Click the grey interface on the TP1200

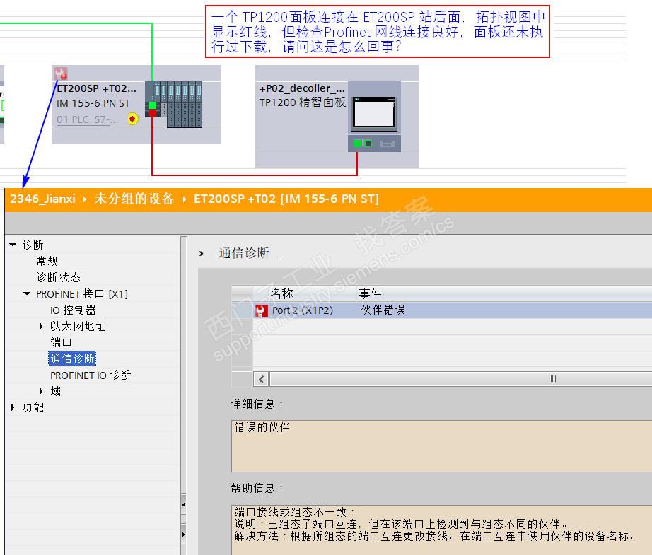point(387,144)
